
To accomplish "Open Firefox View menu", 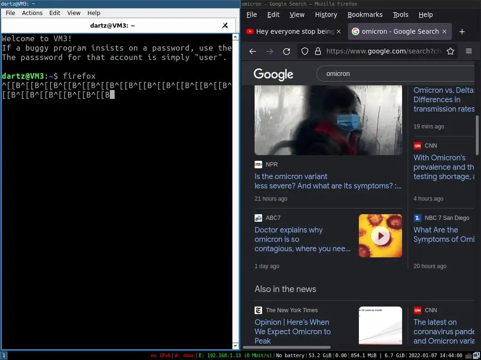I will (x=297, y=15).
